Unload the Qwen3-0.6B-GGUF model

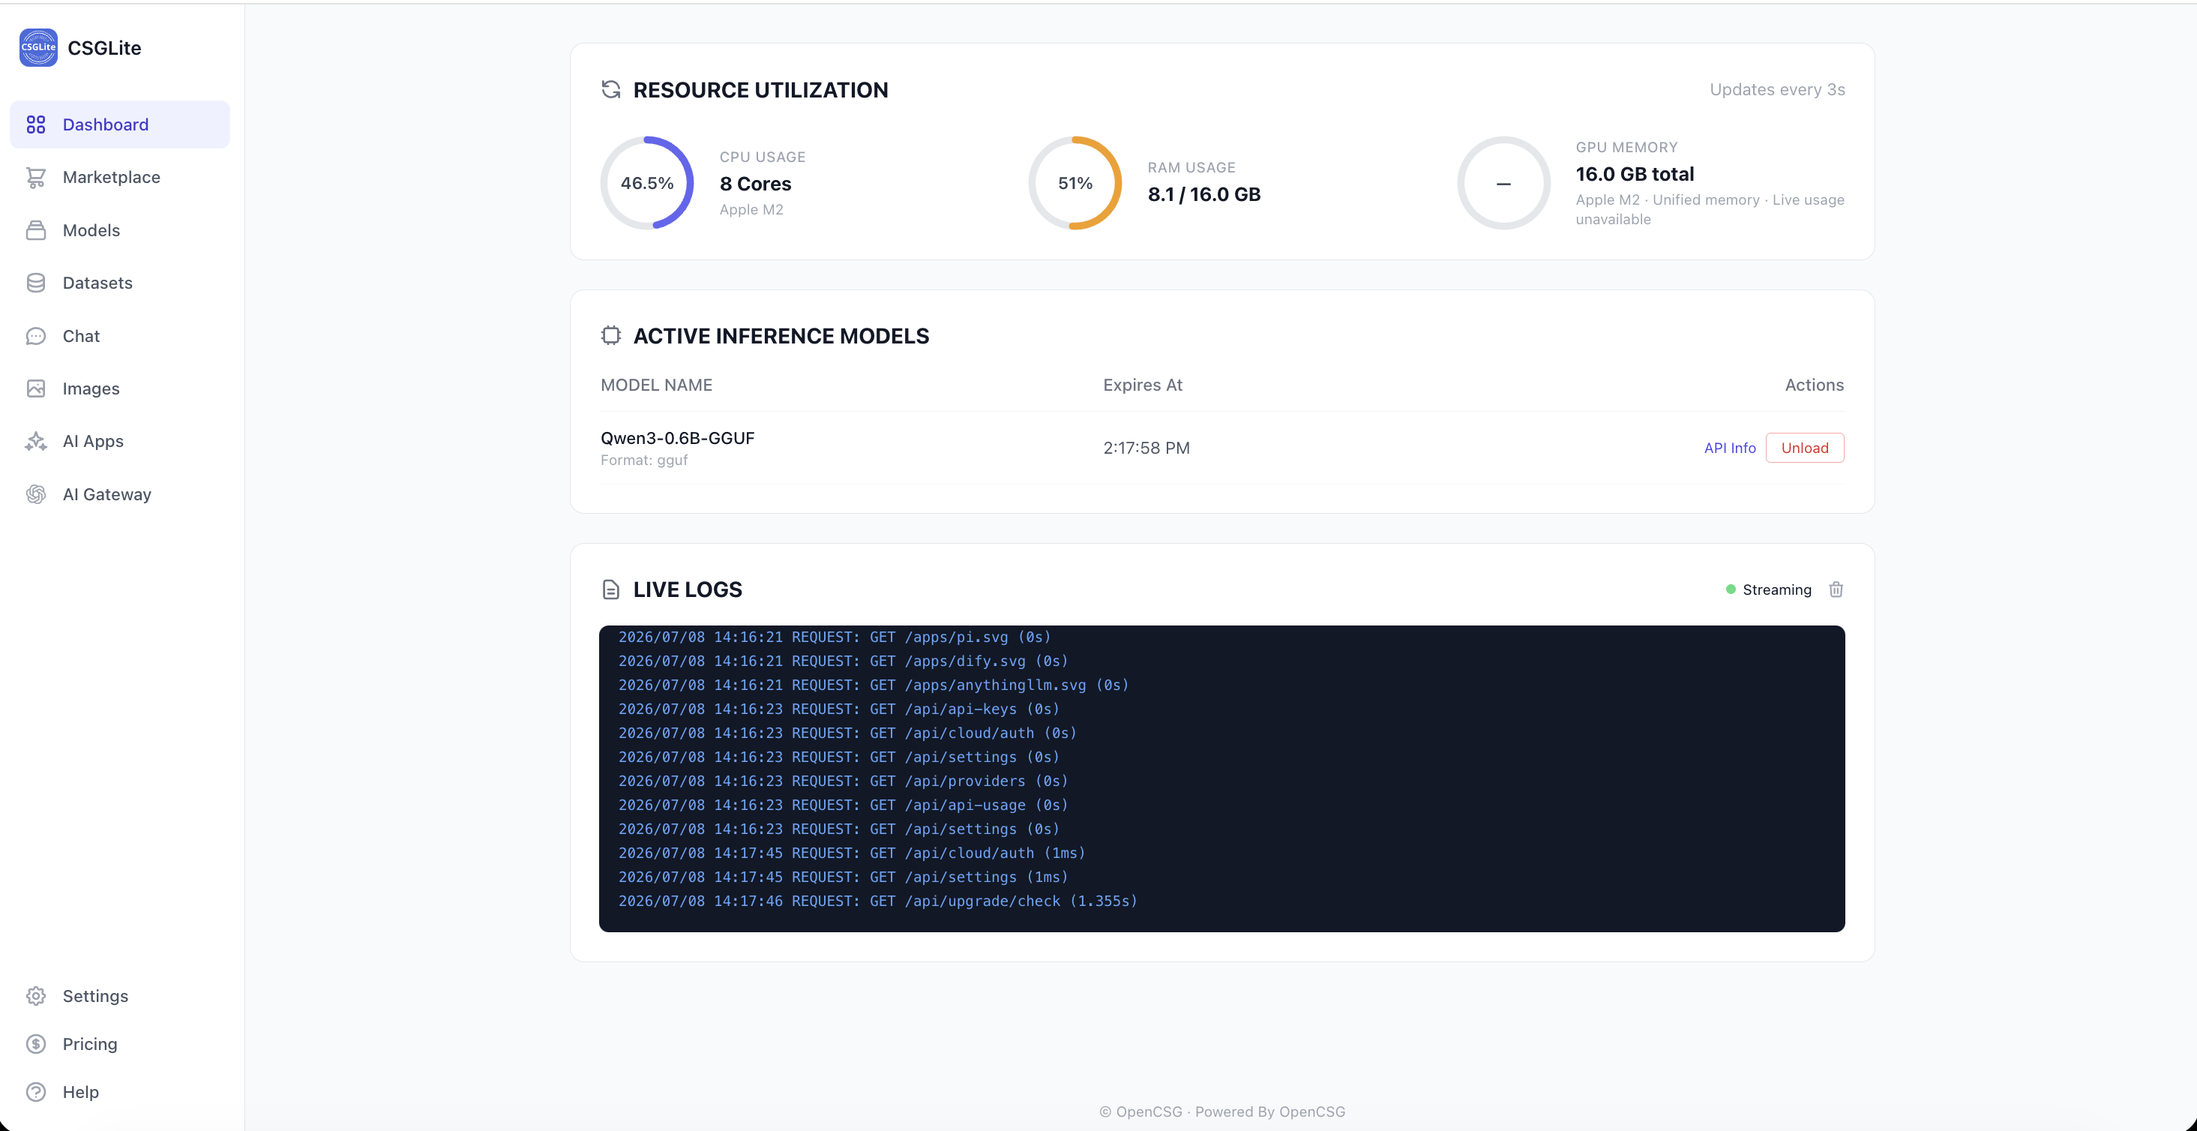click(x=1805, y=448)
